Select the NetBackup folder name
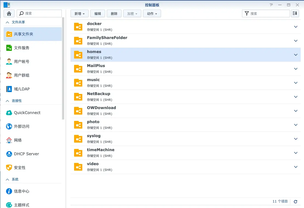The height and width of the screenshot is (208, 304). point(98,94)
